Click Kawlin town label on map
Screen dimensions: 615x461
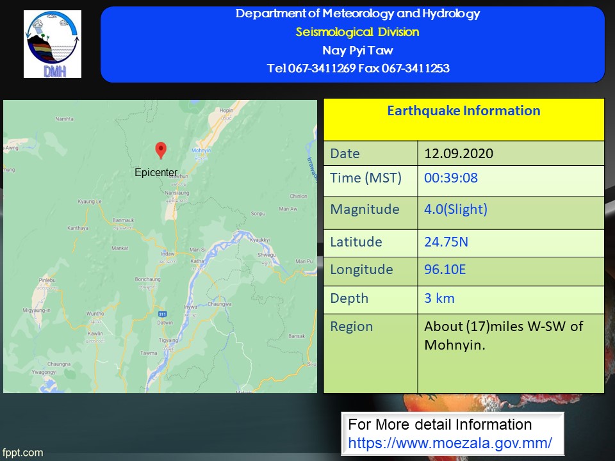point(95,333)
